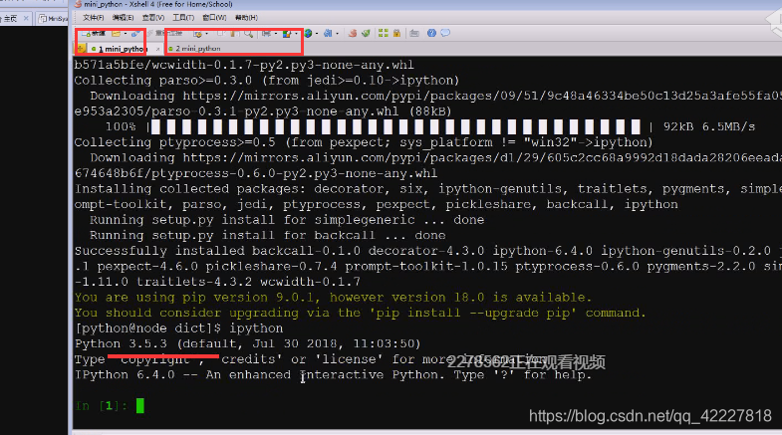Expand the globe Encoding dropdown arrow
This screenshot has height=435, width=782.
[317, 34]
